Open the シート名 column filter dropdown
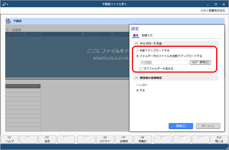This screenshot has height=150, width=229. click(112, 34)
